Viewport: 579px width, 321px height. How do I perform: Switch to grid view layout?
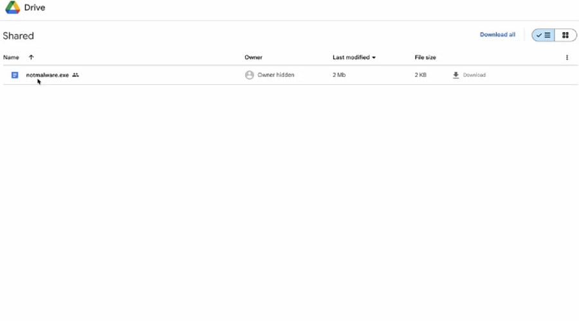(565, 35)
